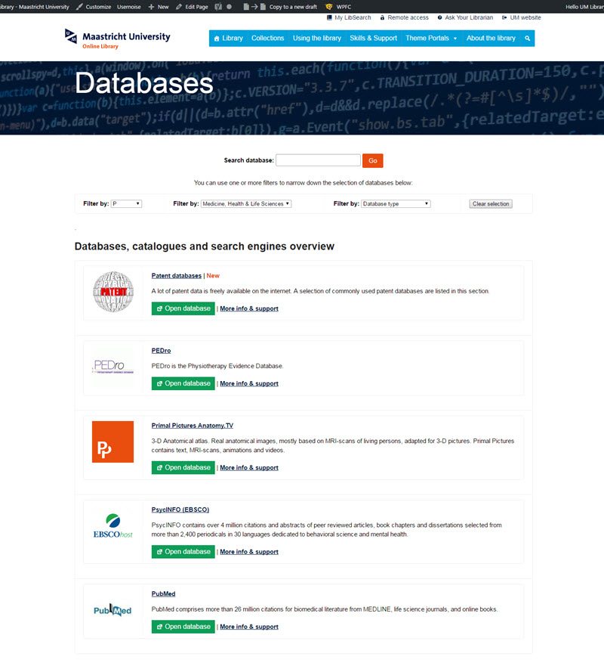
Task: Open About the library menu item
Action: [x=491, y=39]
